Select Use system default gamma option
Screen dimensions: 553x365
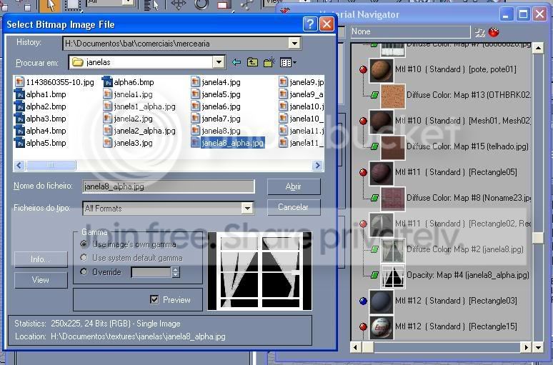tap(84, 258)
